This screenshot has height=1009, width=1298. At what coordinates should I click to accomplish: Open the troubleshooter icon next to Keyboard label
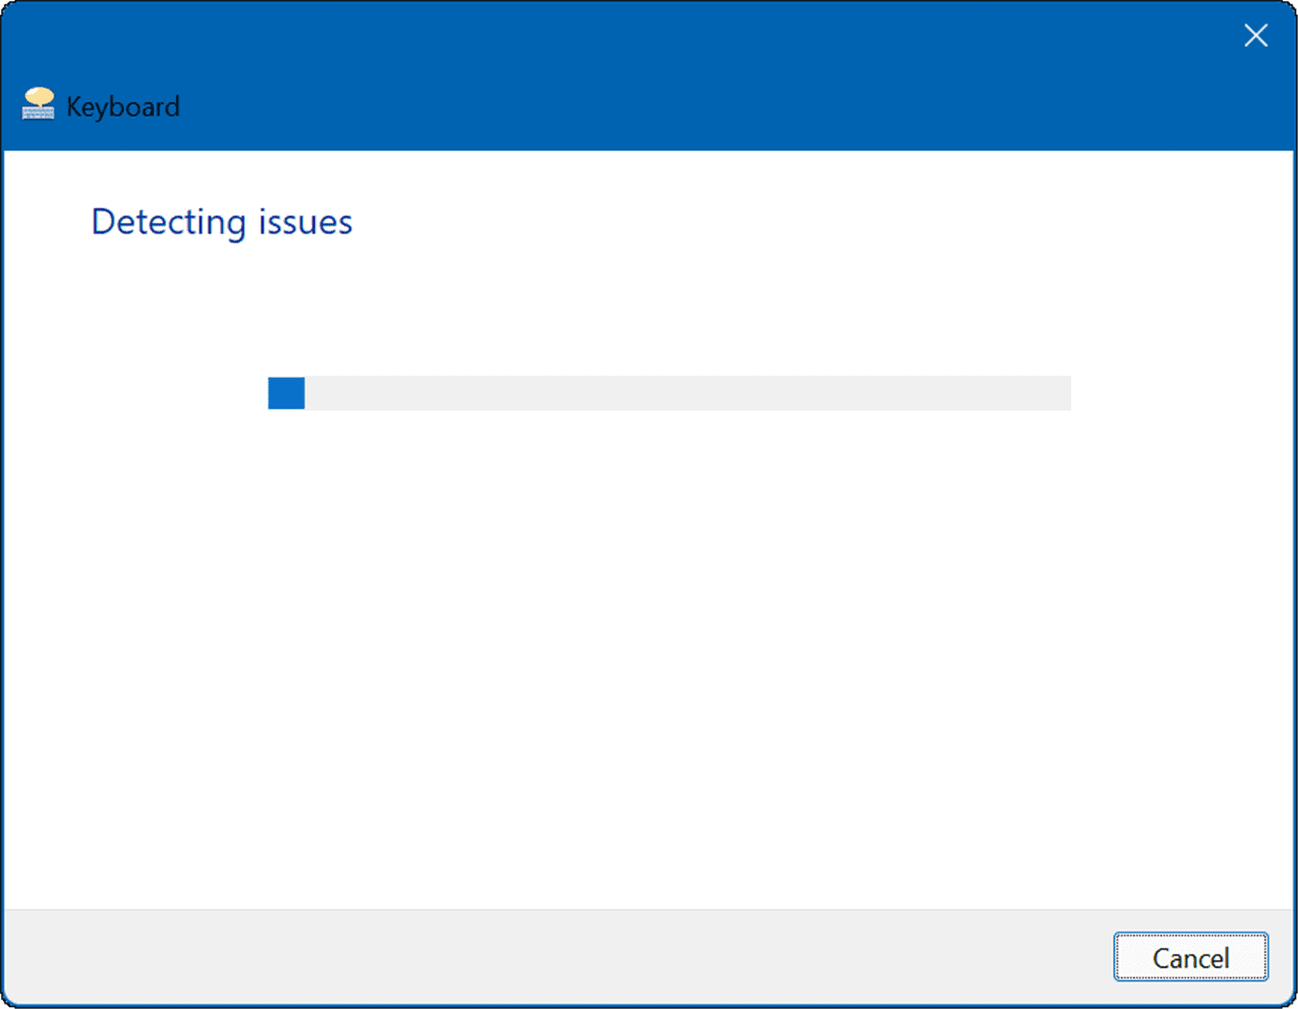click(x=37, y=104)
